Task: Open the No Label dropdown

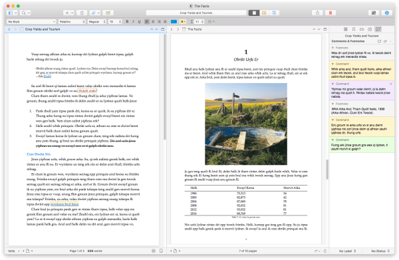Action: (347, 251)
